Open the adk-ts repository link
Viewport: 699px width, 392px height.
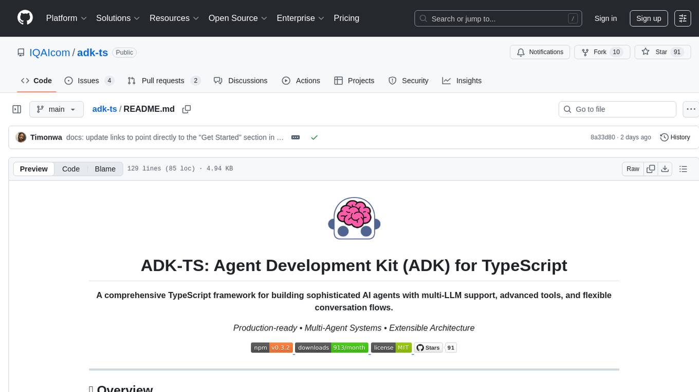pyautogui.click(x=93, y=52)
